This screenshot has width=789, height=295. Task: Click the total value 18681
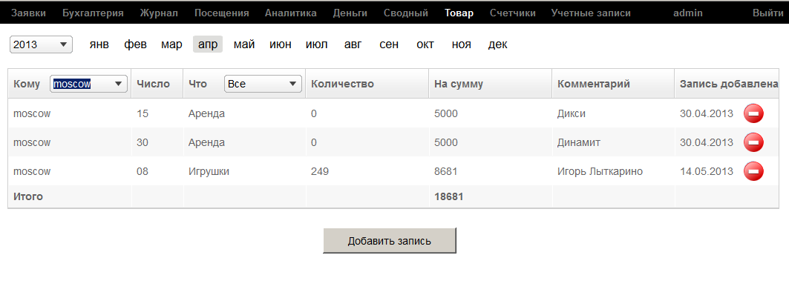449,196
